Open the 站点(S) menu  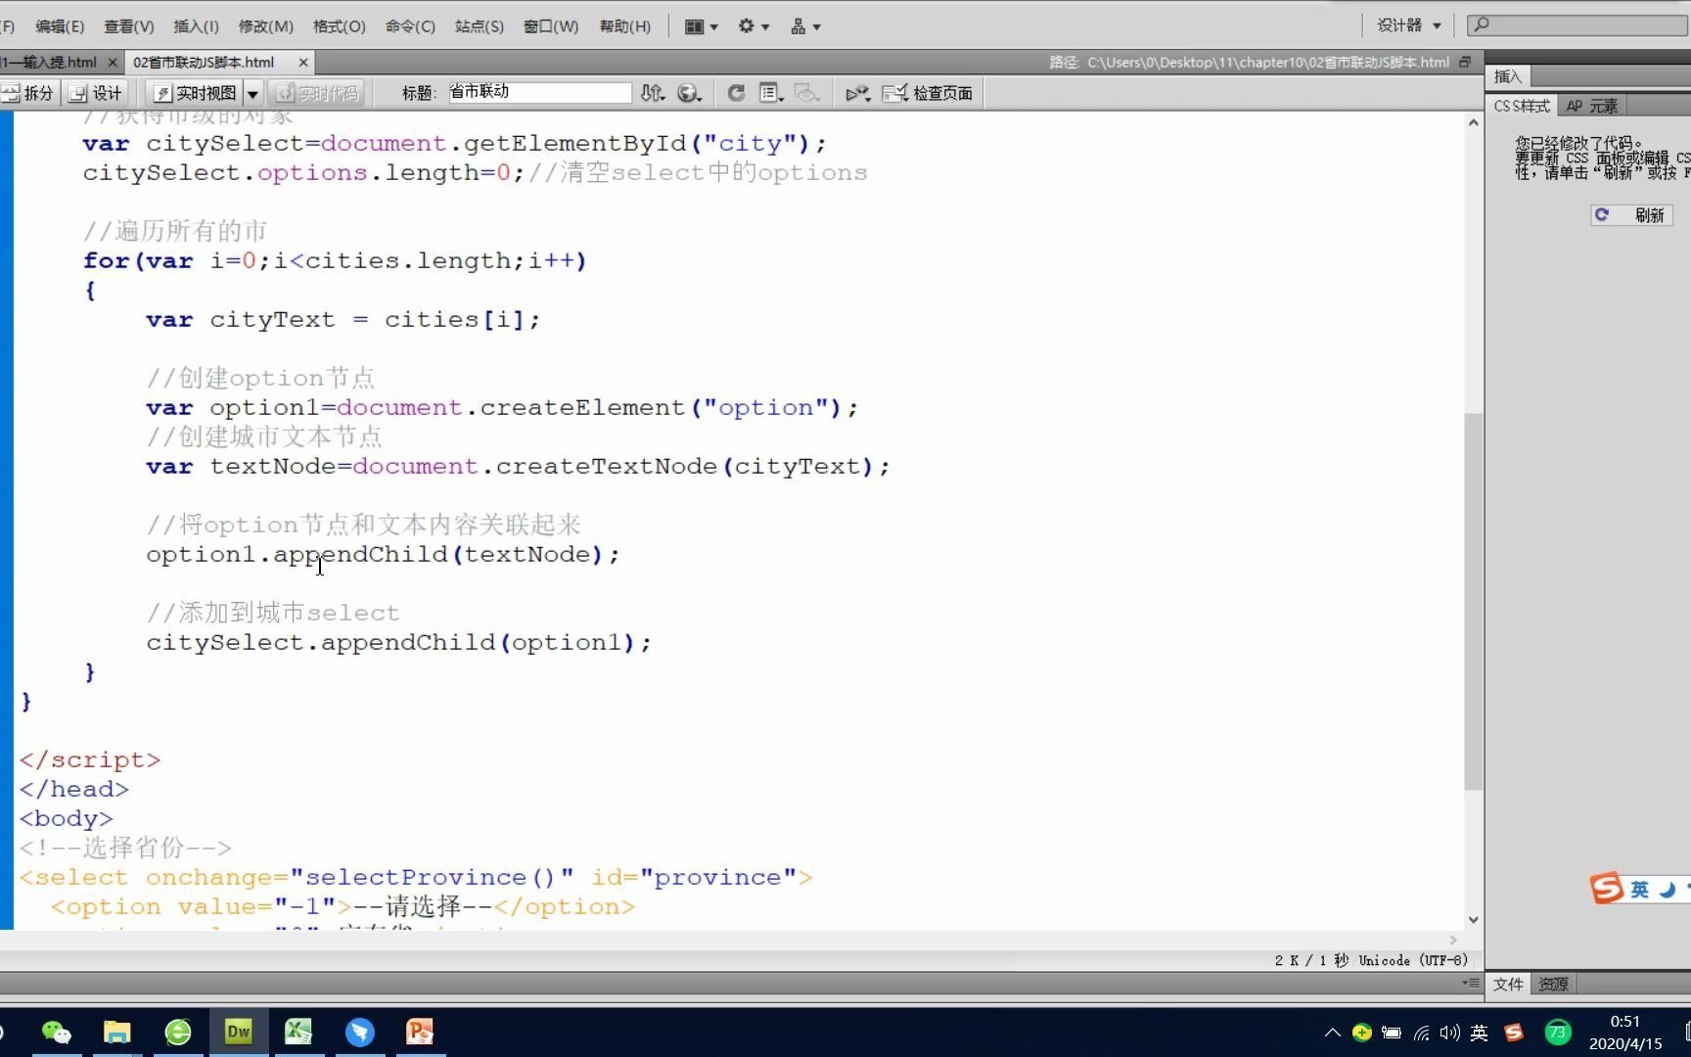coord(480,26)
